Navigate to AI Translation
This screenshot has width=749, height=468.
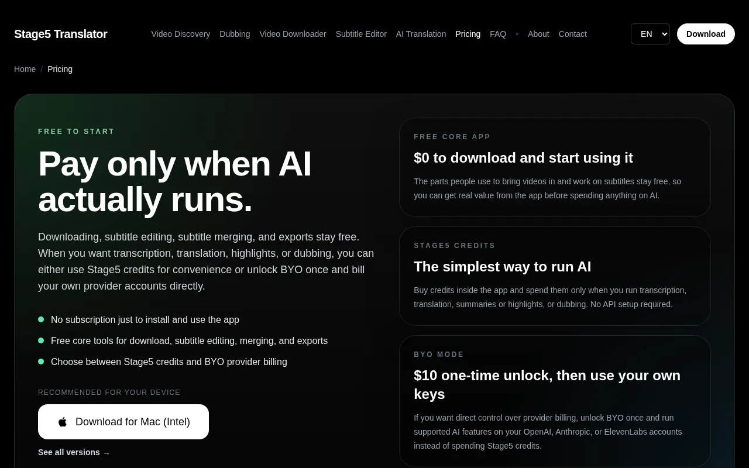pos(421,34)
